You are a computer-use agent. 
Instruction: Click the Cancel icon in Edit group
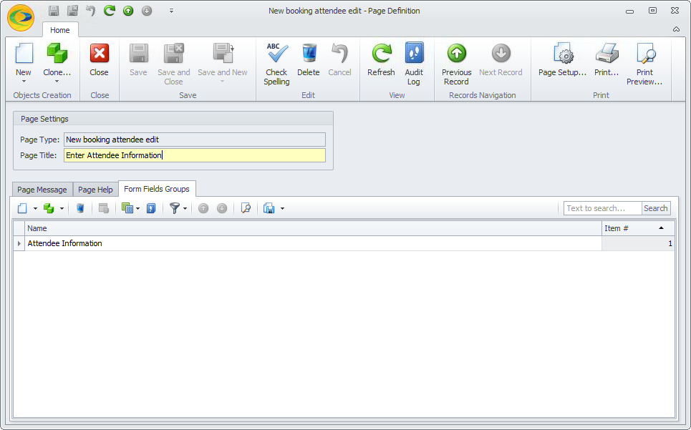point(339,54)
